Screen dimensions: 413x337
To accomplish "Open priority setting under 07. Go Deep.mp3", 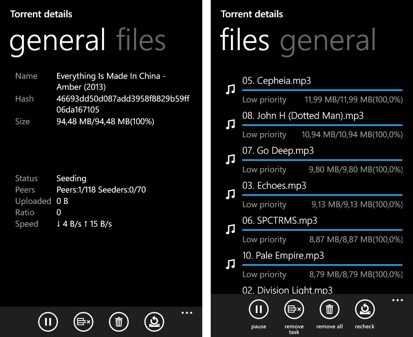I will [x=264, y=170].
